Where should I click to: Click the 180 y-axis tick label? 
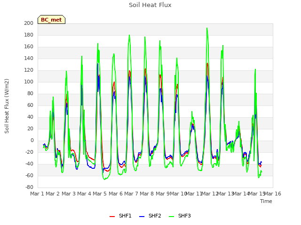point(29,35)
